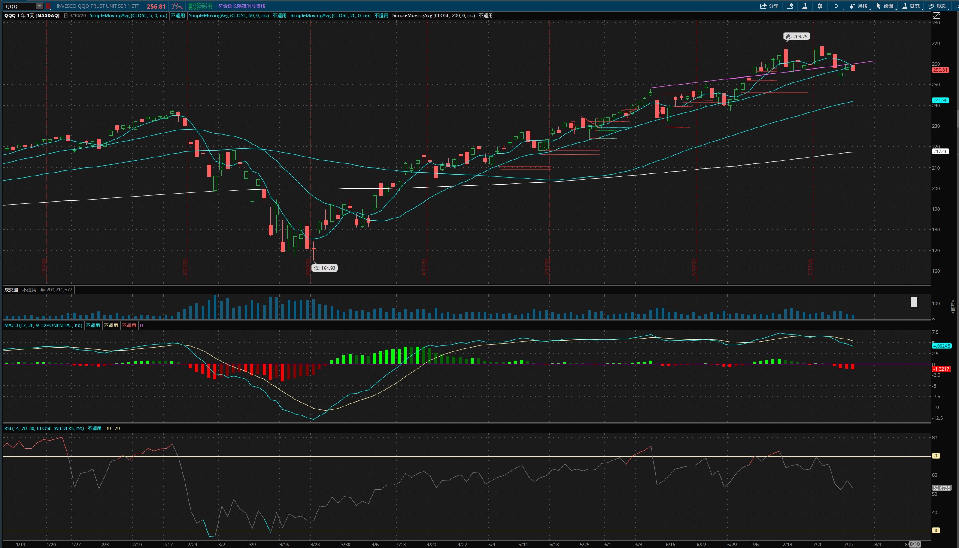The width and height of the screenshot is (959, 548).
Task: Select the QQQ 1年 1天 [NASDAQ] chart label
Action: point(32,15)
